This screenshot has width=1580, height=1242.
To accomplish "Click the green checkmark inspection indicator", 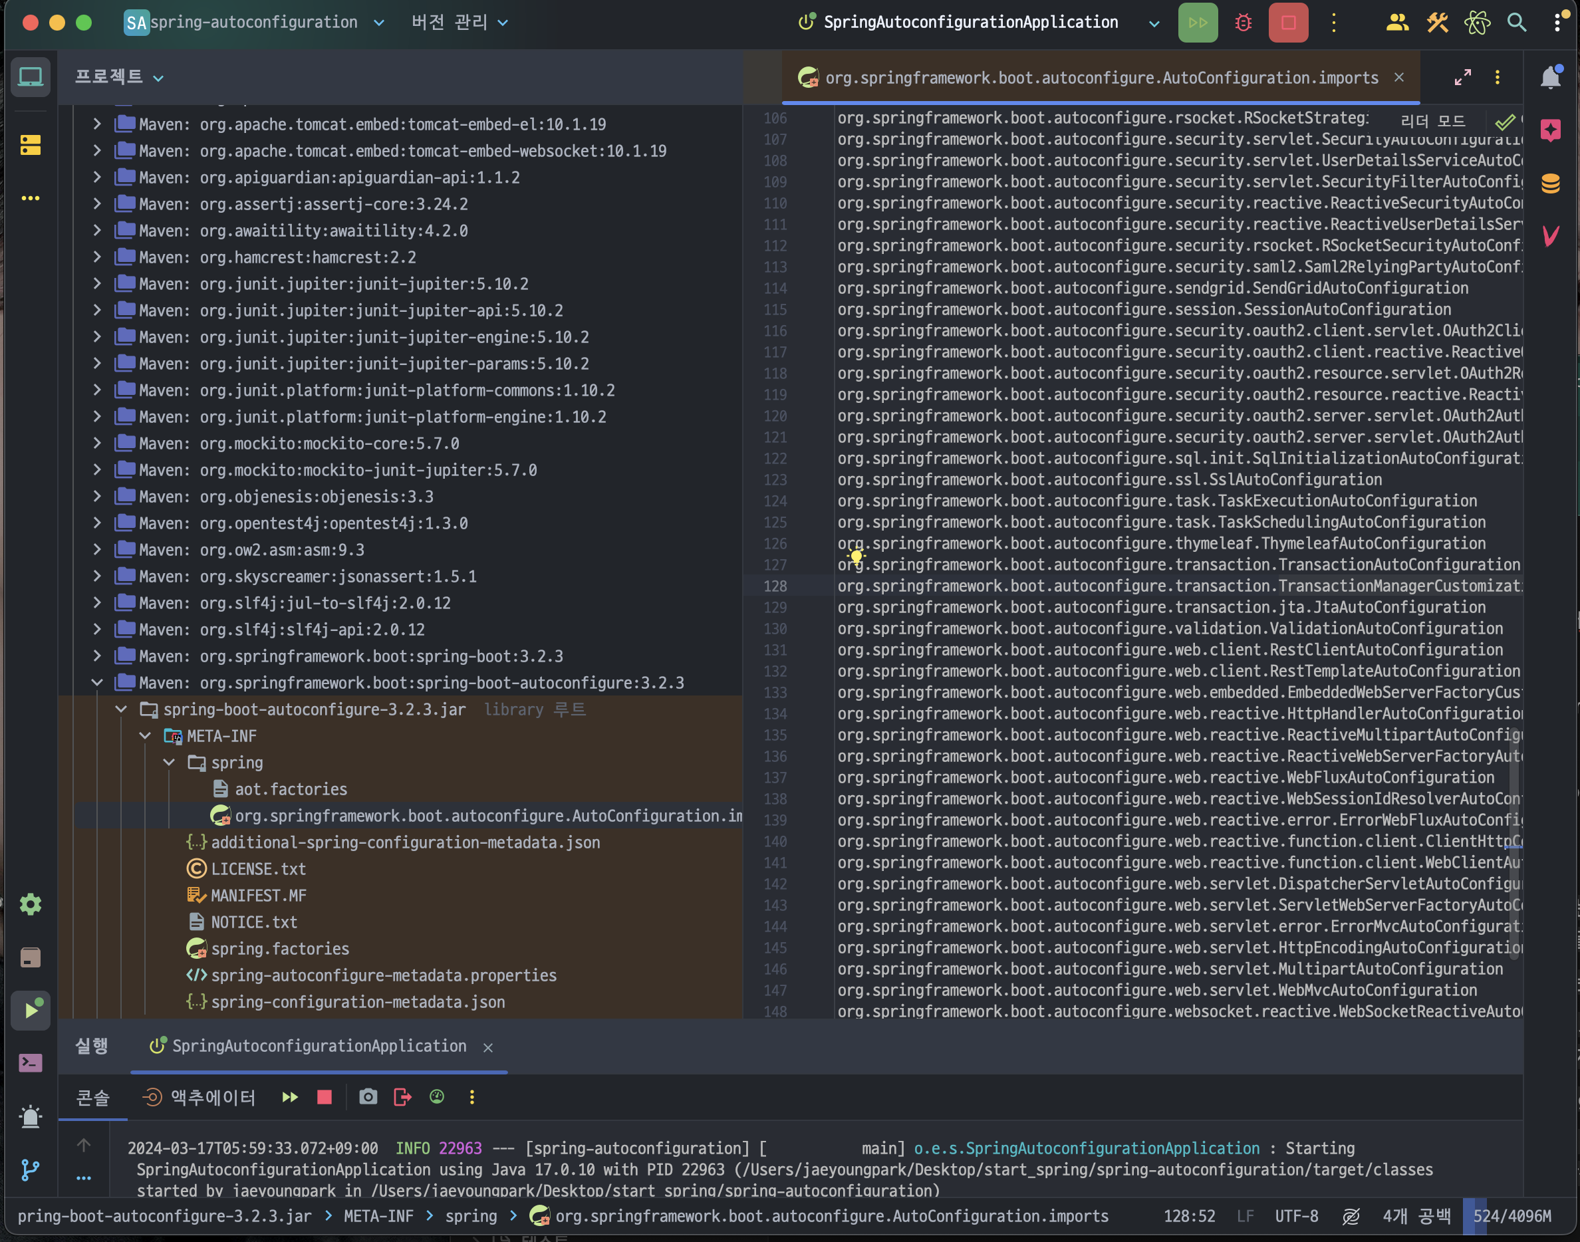I will (x=1505, y=121).
